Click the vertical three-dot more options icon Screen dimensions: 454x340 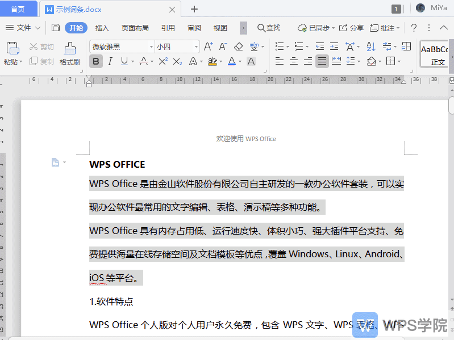click(429, 28)
